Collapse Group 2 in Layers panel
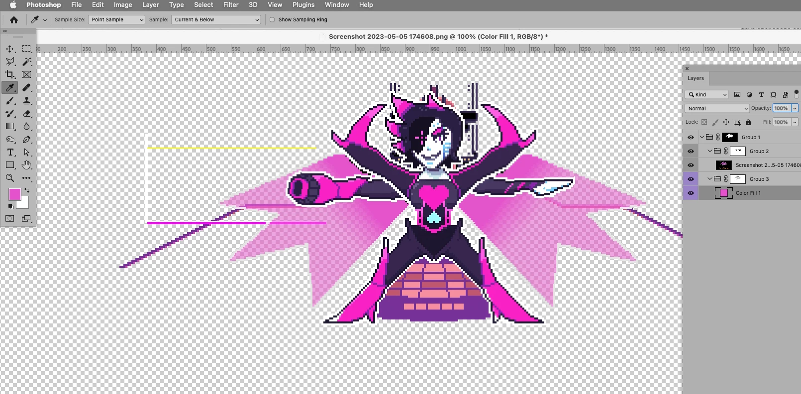This screenshot has height=394, width=801. click(x=710, y=151)
